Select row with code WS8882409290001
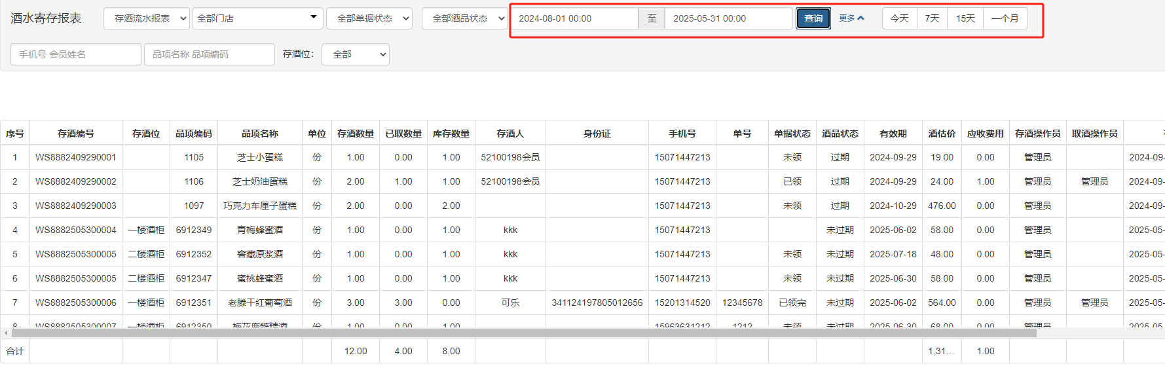1165x366 pixels. 76,157
